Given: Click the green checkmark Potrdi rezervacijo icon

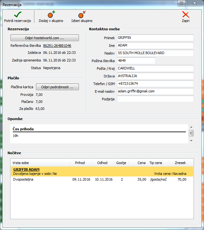Looking at the screenshot, I should [x=18, y=15].
